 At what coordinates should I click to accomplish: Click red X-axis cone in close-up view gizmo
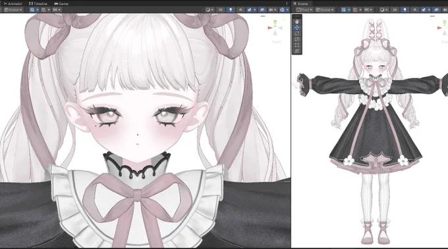coord(270,28)
